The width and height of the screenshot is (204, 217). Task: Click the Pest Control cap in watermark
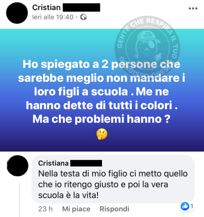[x=148, y=36]
